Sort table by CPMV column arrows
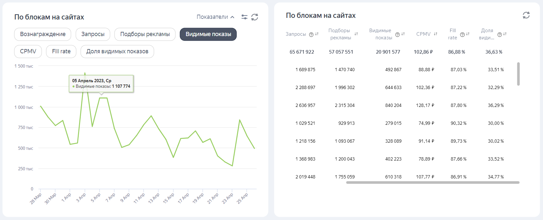 (436, 34)
